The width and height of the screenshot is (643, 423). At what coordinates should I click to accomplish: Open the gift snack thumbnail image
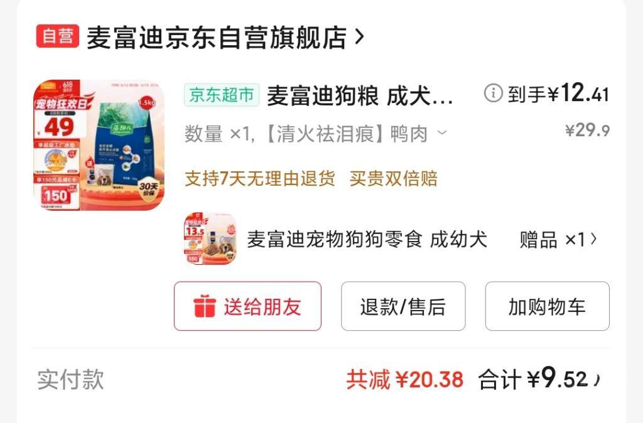click(210, 238)
